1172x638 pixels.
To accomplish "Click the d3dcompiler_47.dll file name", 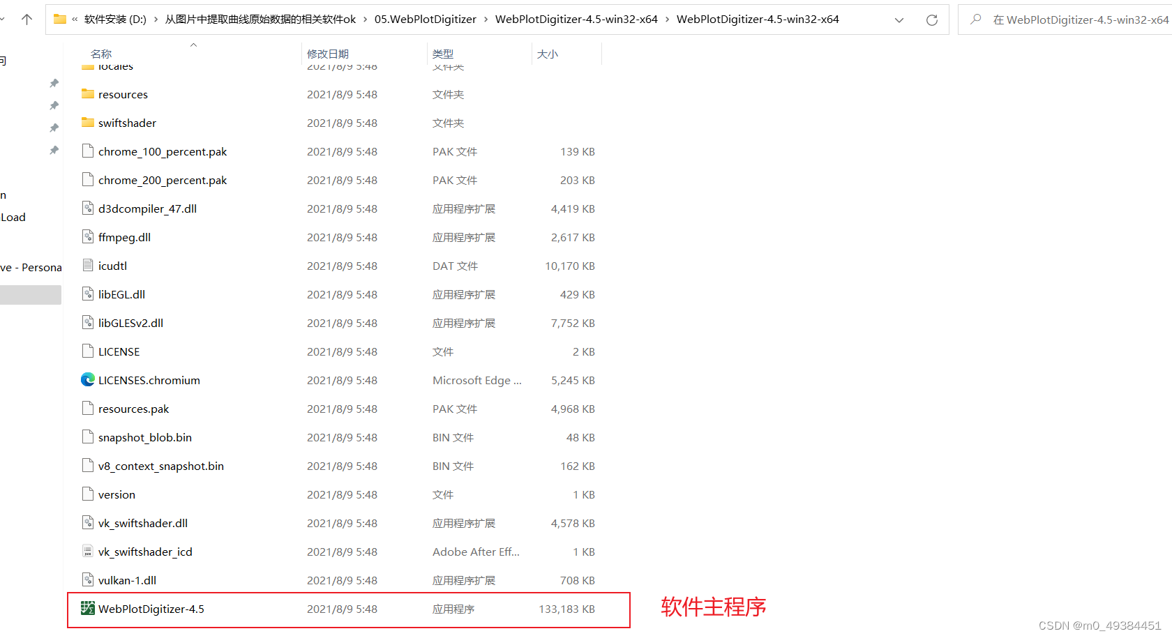I will (147, 209).
